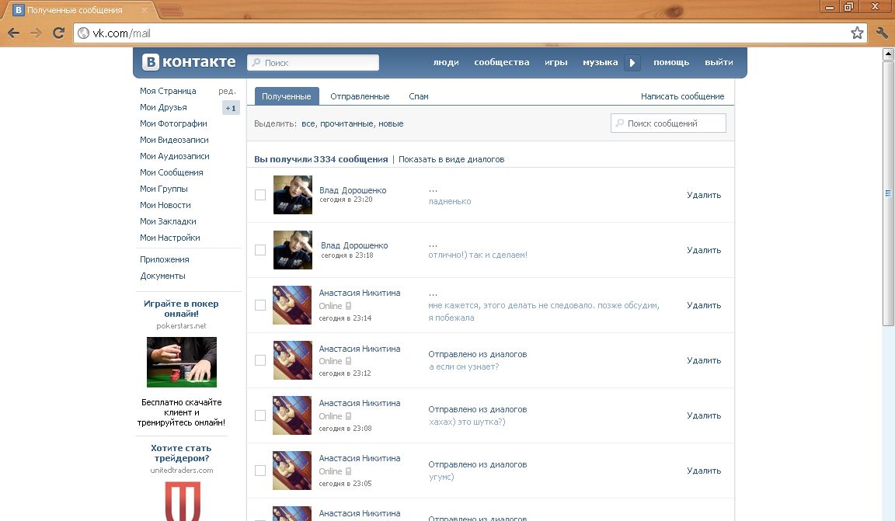895x521 pixels.
Task: Delete the 23:20 message with Удалить
Action: (x=704, y=195)
